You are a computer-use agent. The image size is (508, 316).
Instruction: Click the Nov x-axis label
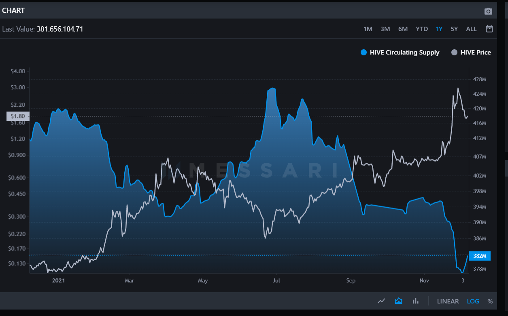424,280
